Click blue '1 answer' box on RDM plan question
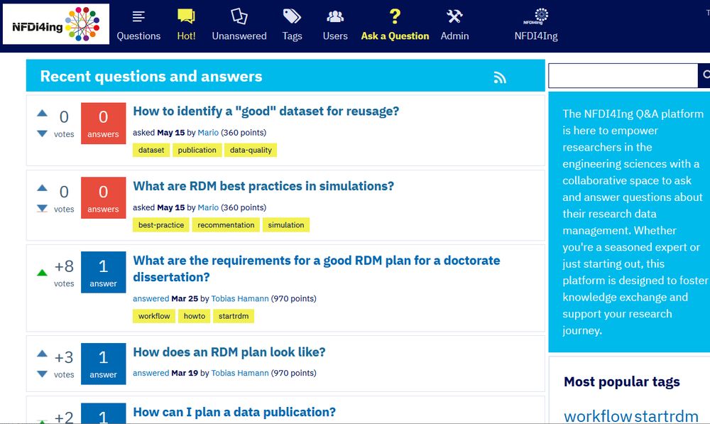 pos(103,364)
